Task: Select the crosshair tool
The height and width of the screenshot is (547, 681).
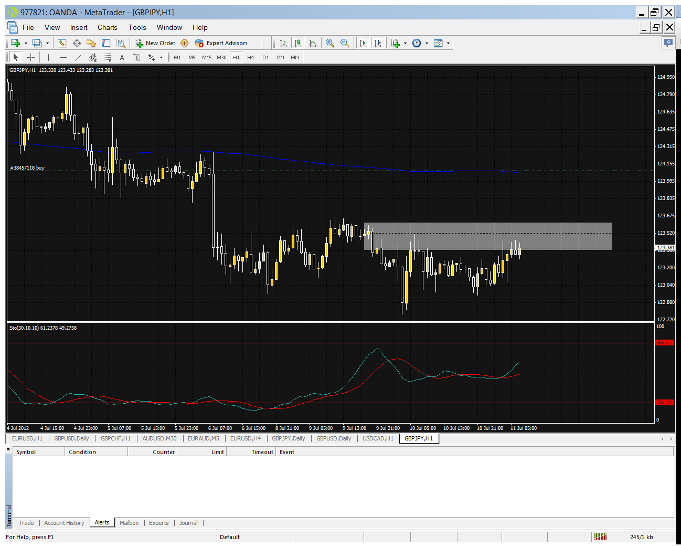Action: pos(31,57)
